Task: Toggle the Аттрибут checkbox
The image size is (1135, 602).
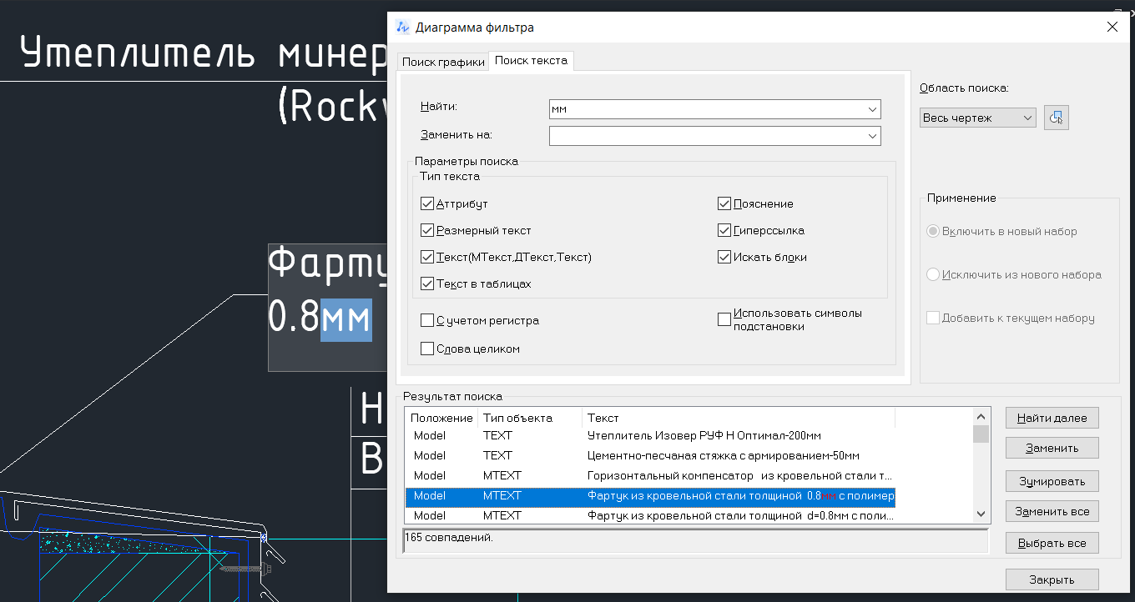Action: [427, 203]
